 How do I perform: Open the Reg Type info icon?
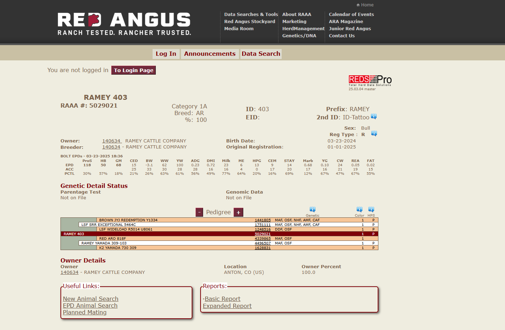coord(374,134)
